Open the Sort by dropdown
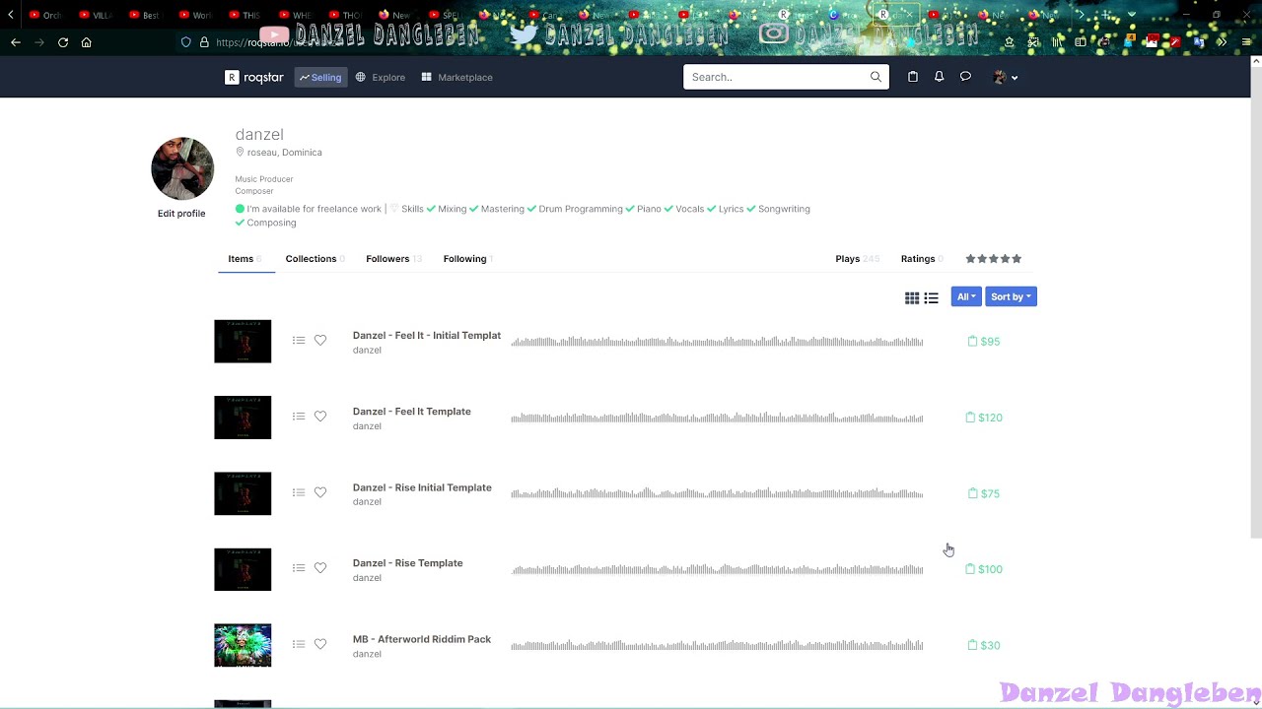1262x709 pixels. coord(1011,296)
